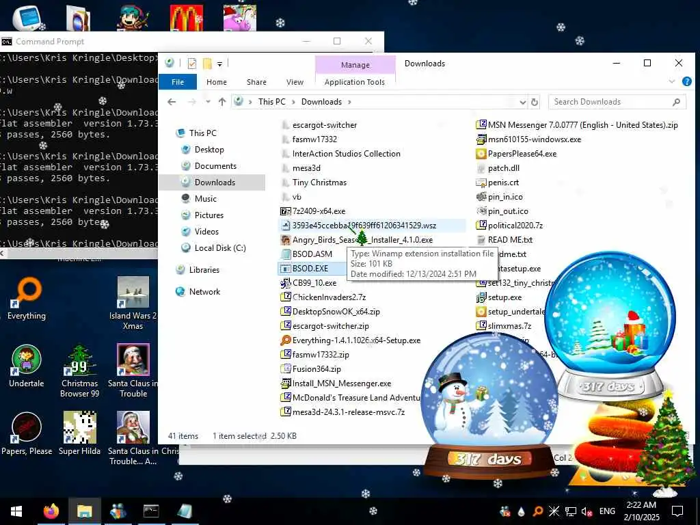Select the Install_MSN_Messenger.exe icon

click(x=285, y=383)
